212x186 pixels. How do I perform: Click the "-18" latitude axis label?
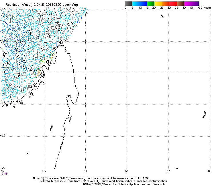coord(3,135)
